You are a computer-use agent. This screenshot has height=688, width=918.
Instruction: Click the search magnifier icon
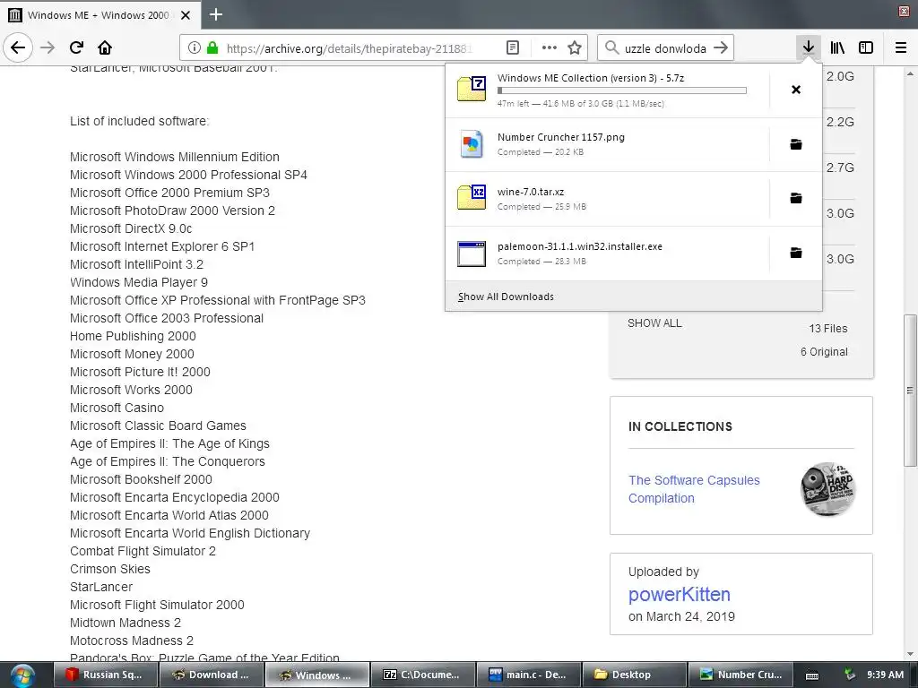coord(611,48)
